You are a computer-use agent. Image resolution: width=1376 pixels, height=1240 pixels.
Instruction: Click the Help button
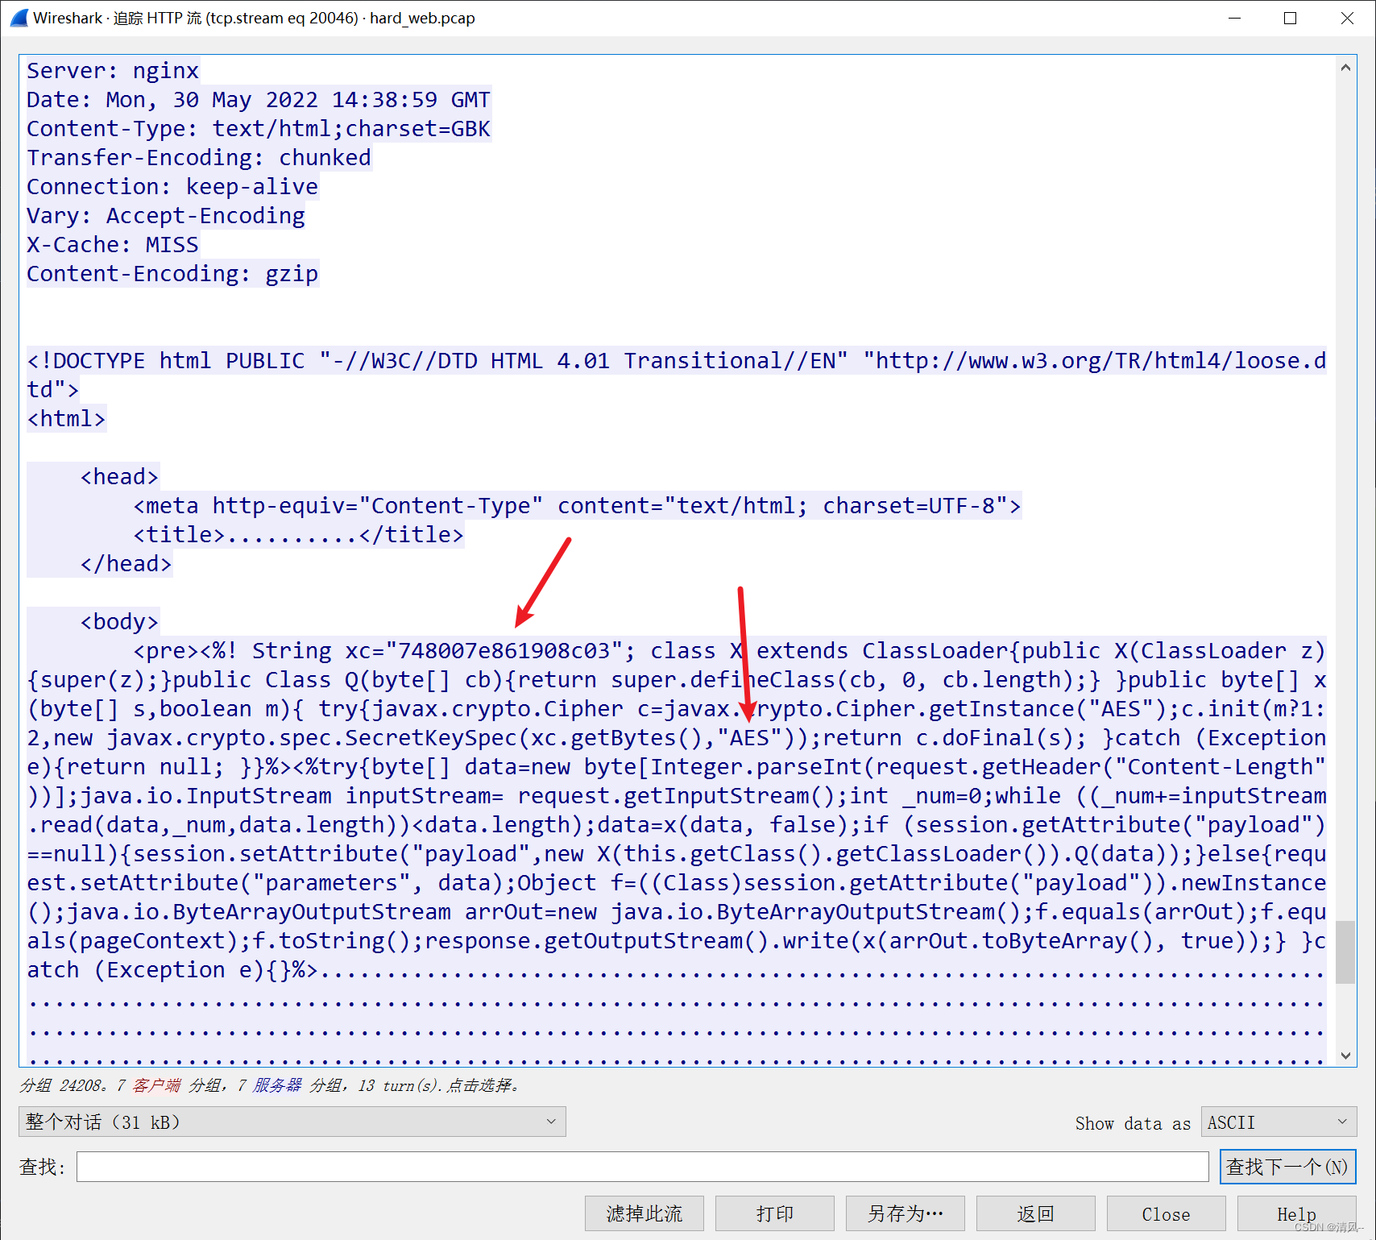coord(1297,1213)
